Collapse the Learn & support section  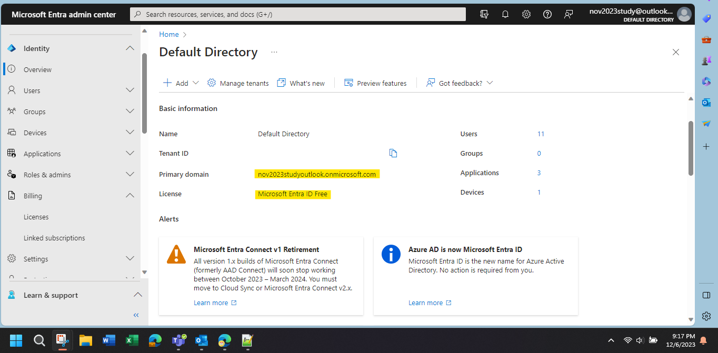tap(137, 295)
